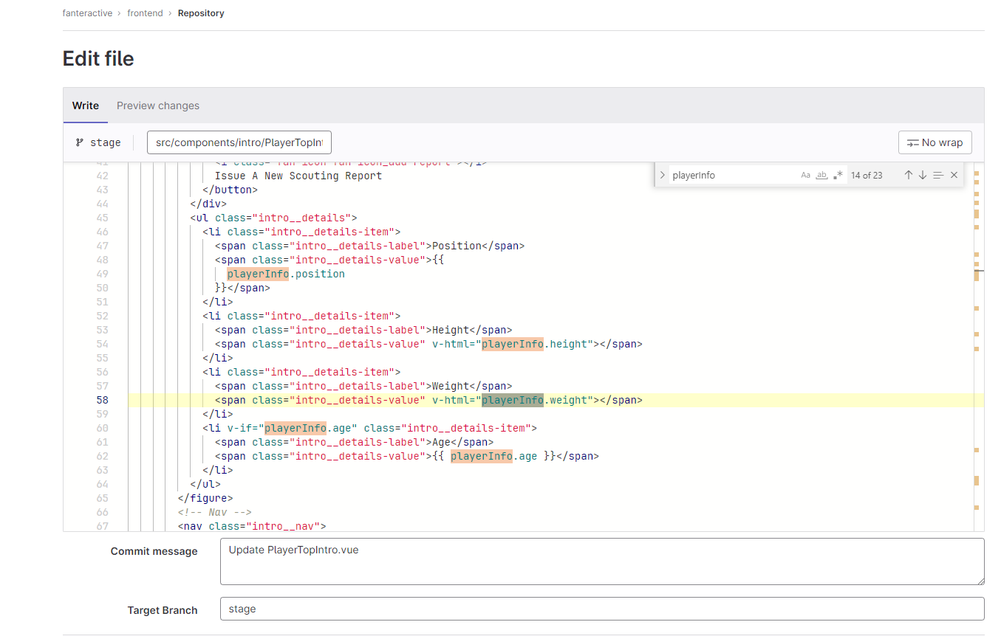Click the playerInfo search input field

click(734, 175)
